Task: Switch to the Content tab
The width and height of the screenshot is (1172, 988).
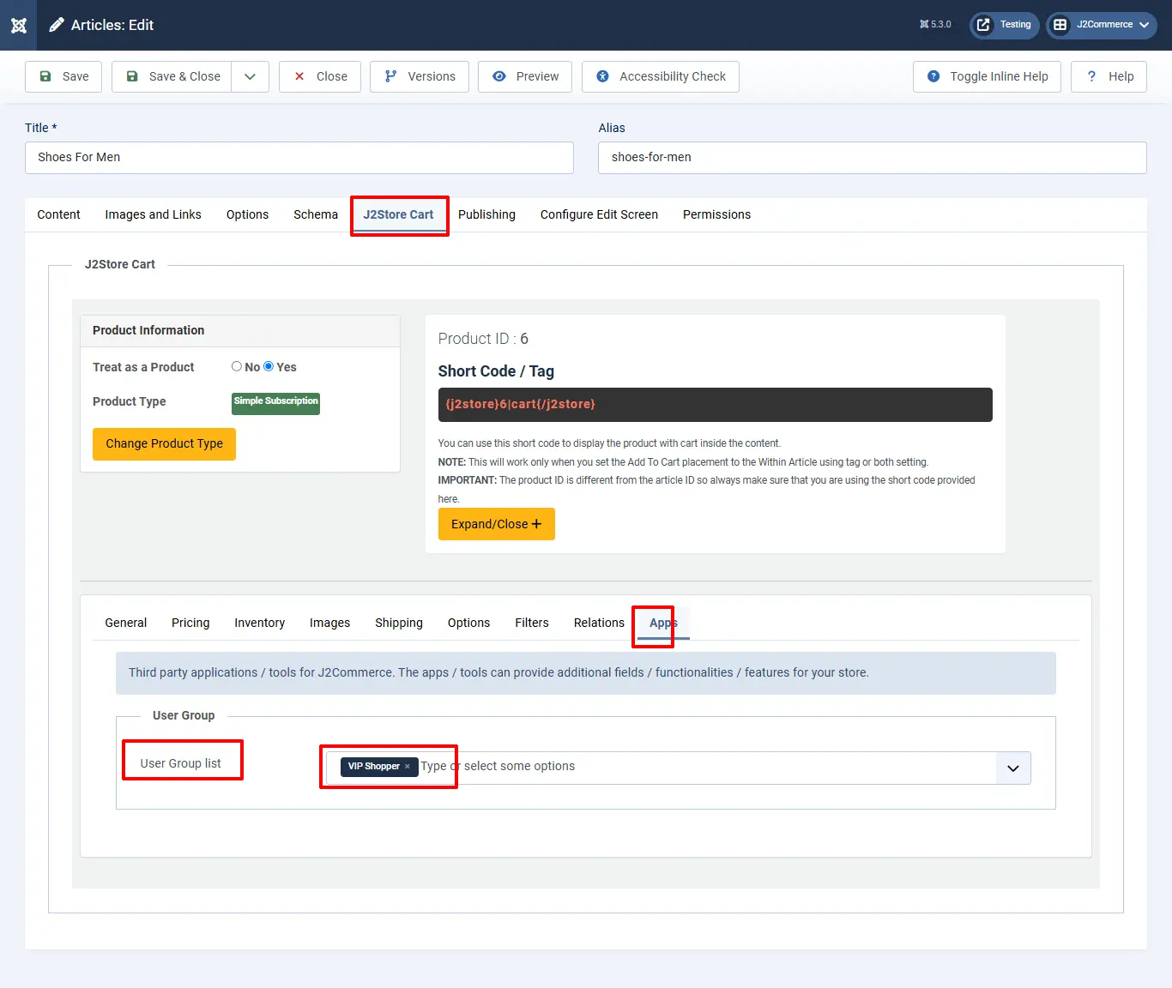Action: coord(58,214)
